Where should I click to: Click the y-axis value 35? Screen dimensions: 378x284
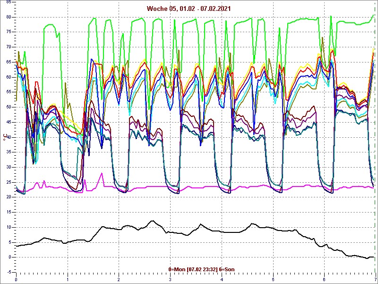(x=9, y=152)
